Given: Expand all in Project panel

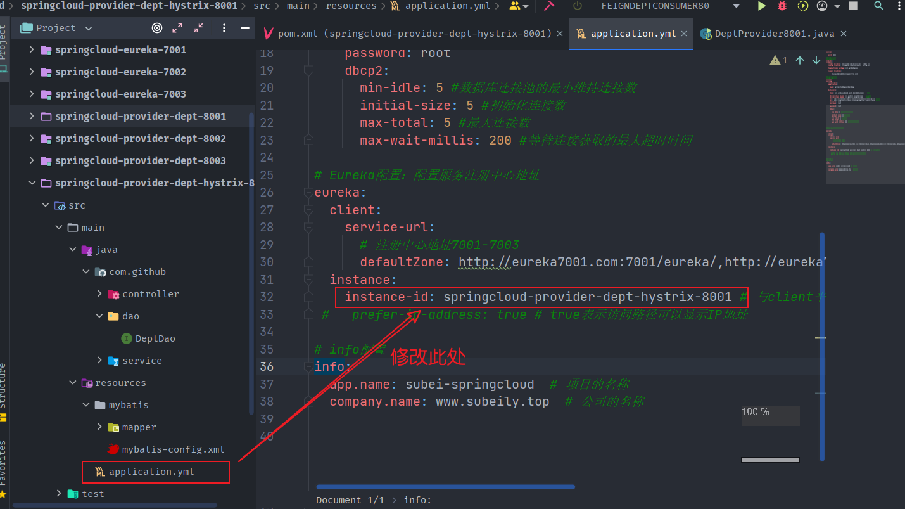Looking at the screenshot, I should pos(177,28).
